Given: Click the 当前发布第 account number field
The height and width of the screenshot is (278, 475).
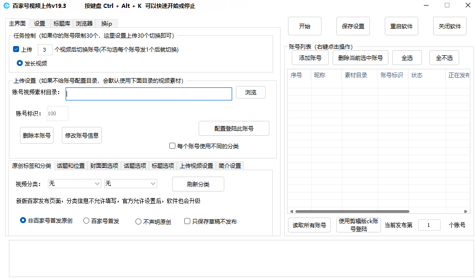Looking at the screenshot, I should coord(429,225).
